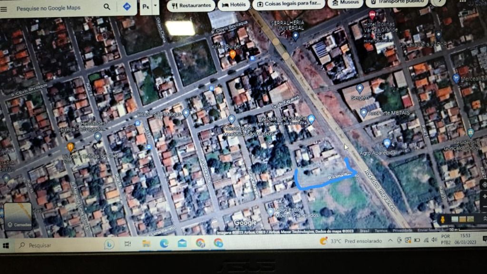Choose the Museus filter chip
Screen dimensions: 487x274
(345, 3)
